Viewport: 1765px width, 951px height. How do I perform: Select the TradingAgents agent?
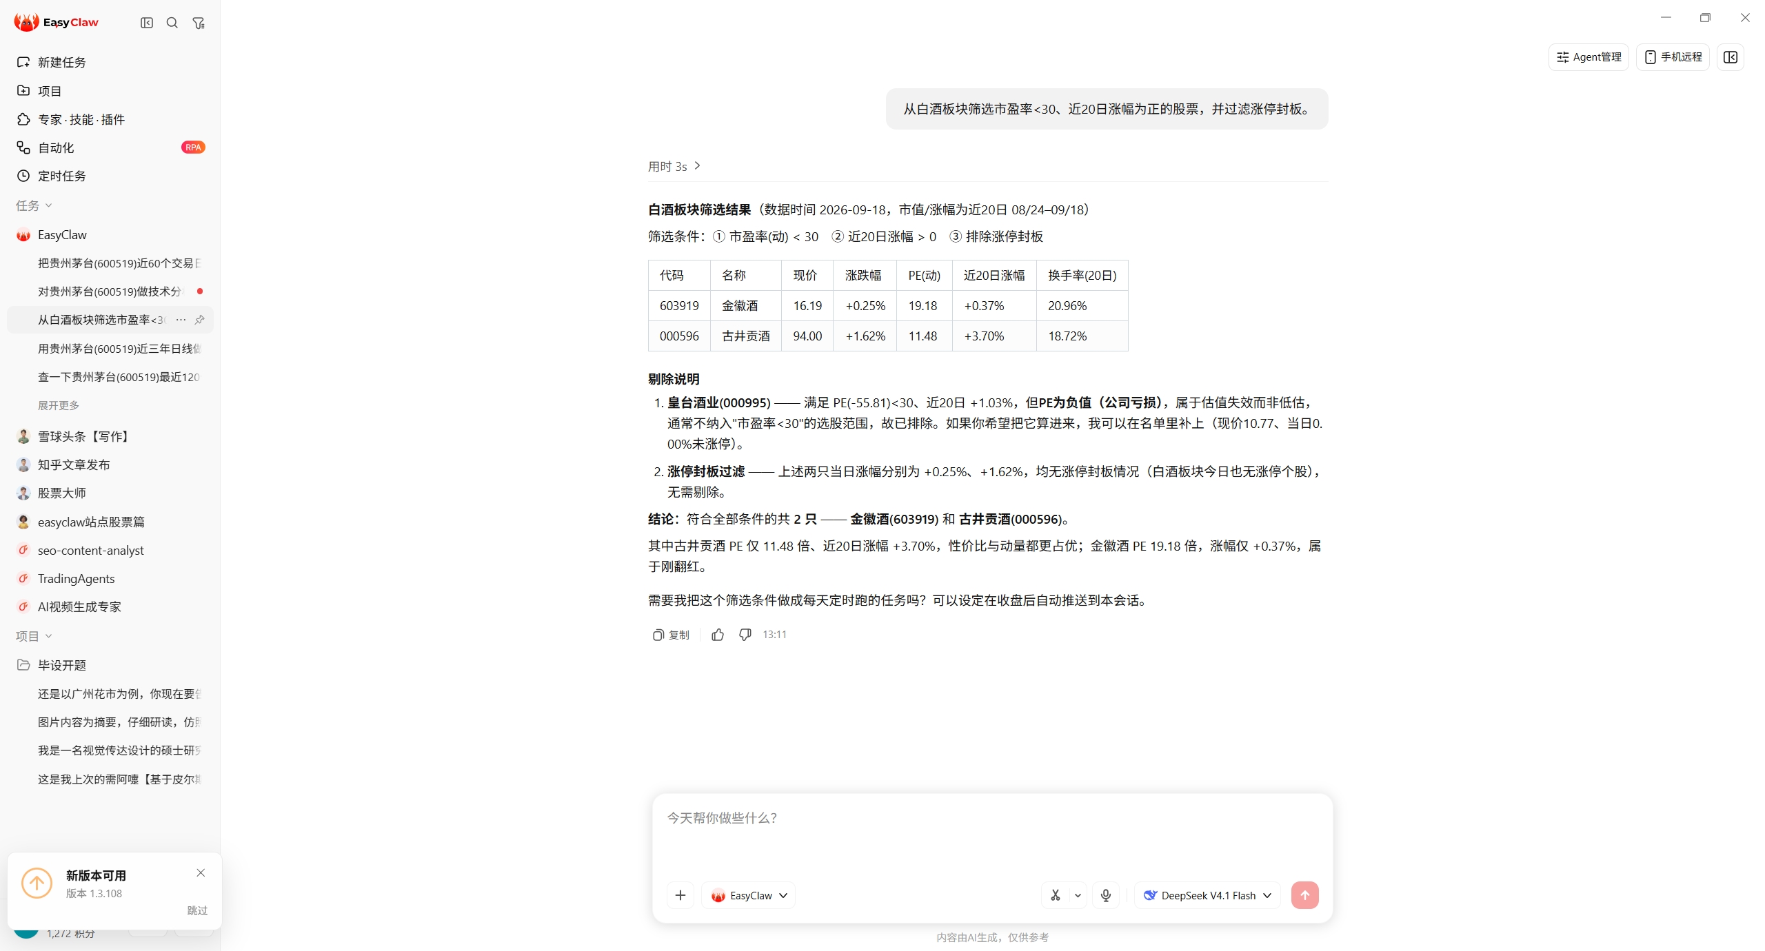coord(110,578)
